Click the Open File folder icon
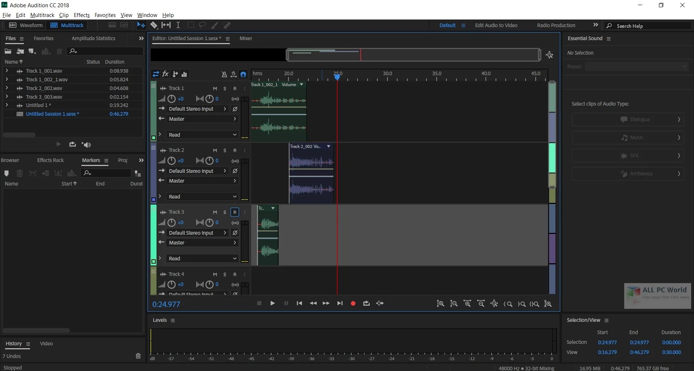 point(8,51)
